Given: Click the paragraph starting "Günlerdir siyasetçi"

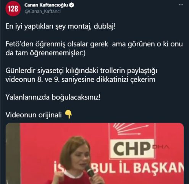Looking at the screenshot, I should pyautogui.click(x=81, y=75).
